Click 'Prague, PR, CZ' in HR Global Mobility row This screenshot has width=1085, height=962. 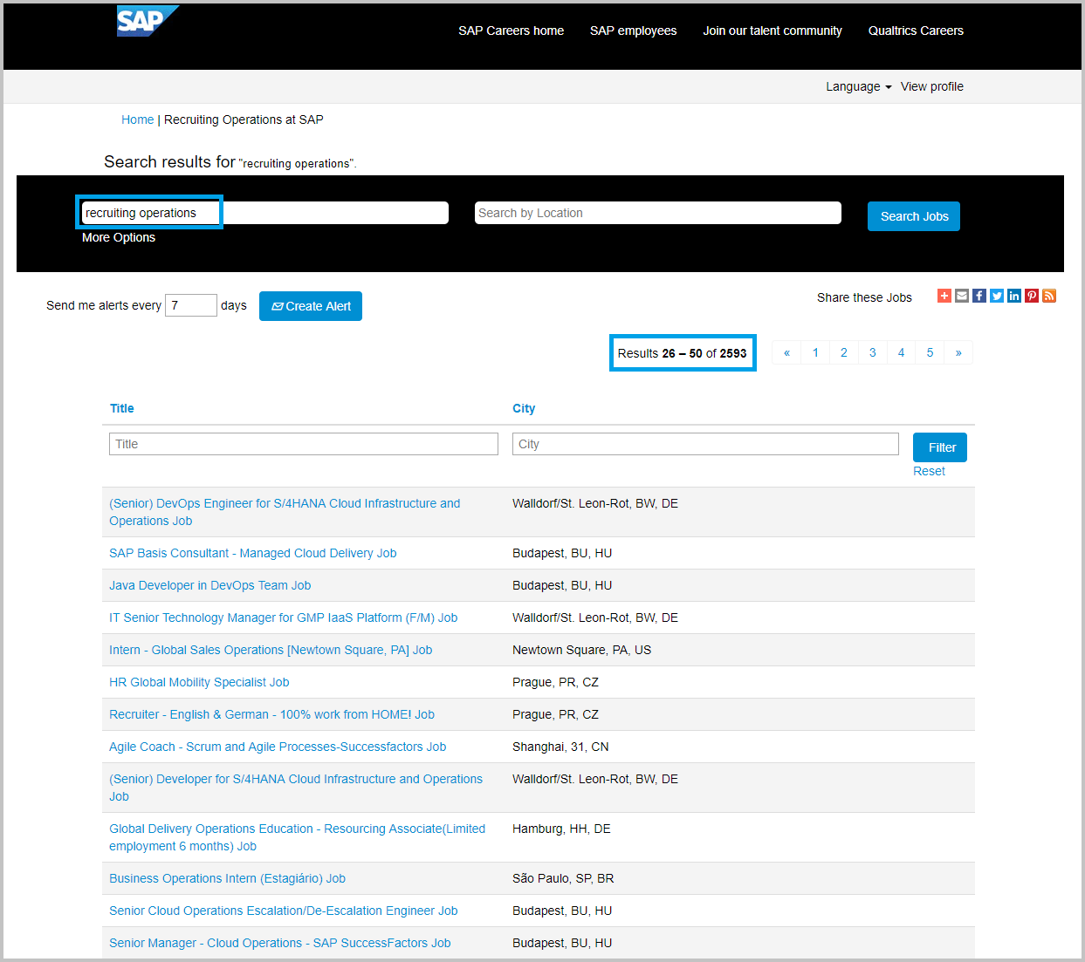click(555, 682)
